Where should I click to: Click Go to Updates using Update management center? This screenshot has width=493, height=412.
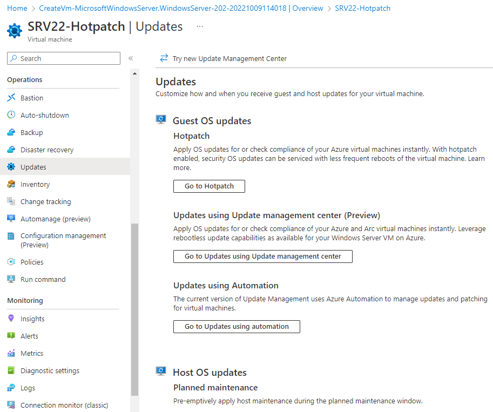(263, 256)
